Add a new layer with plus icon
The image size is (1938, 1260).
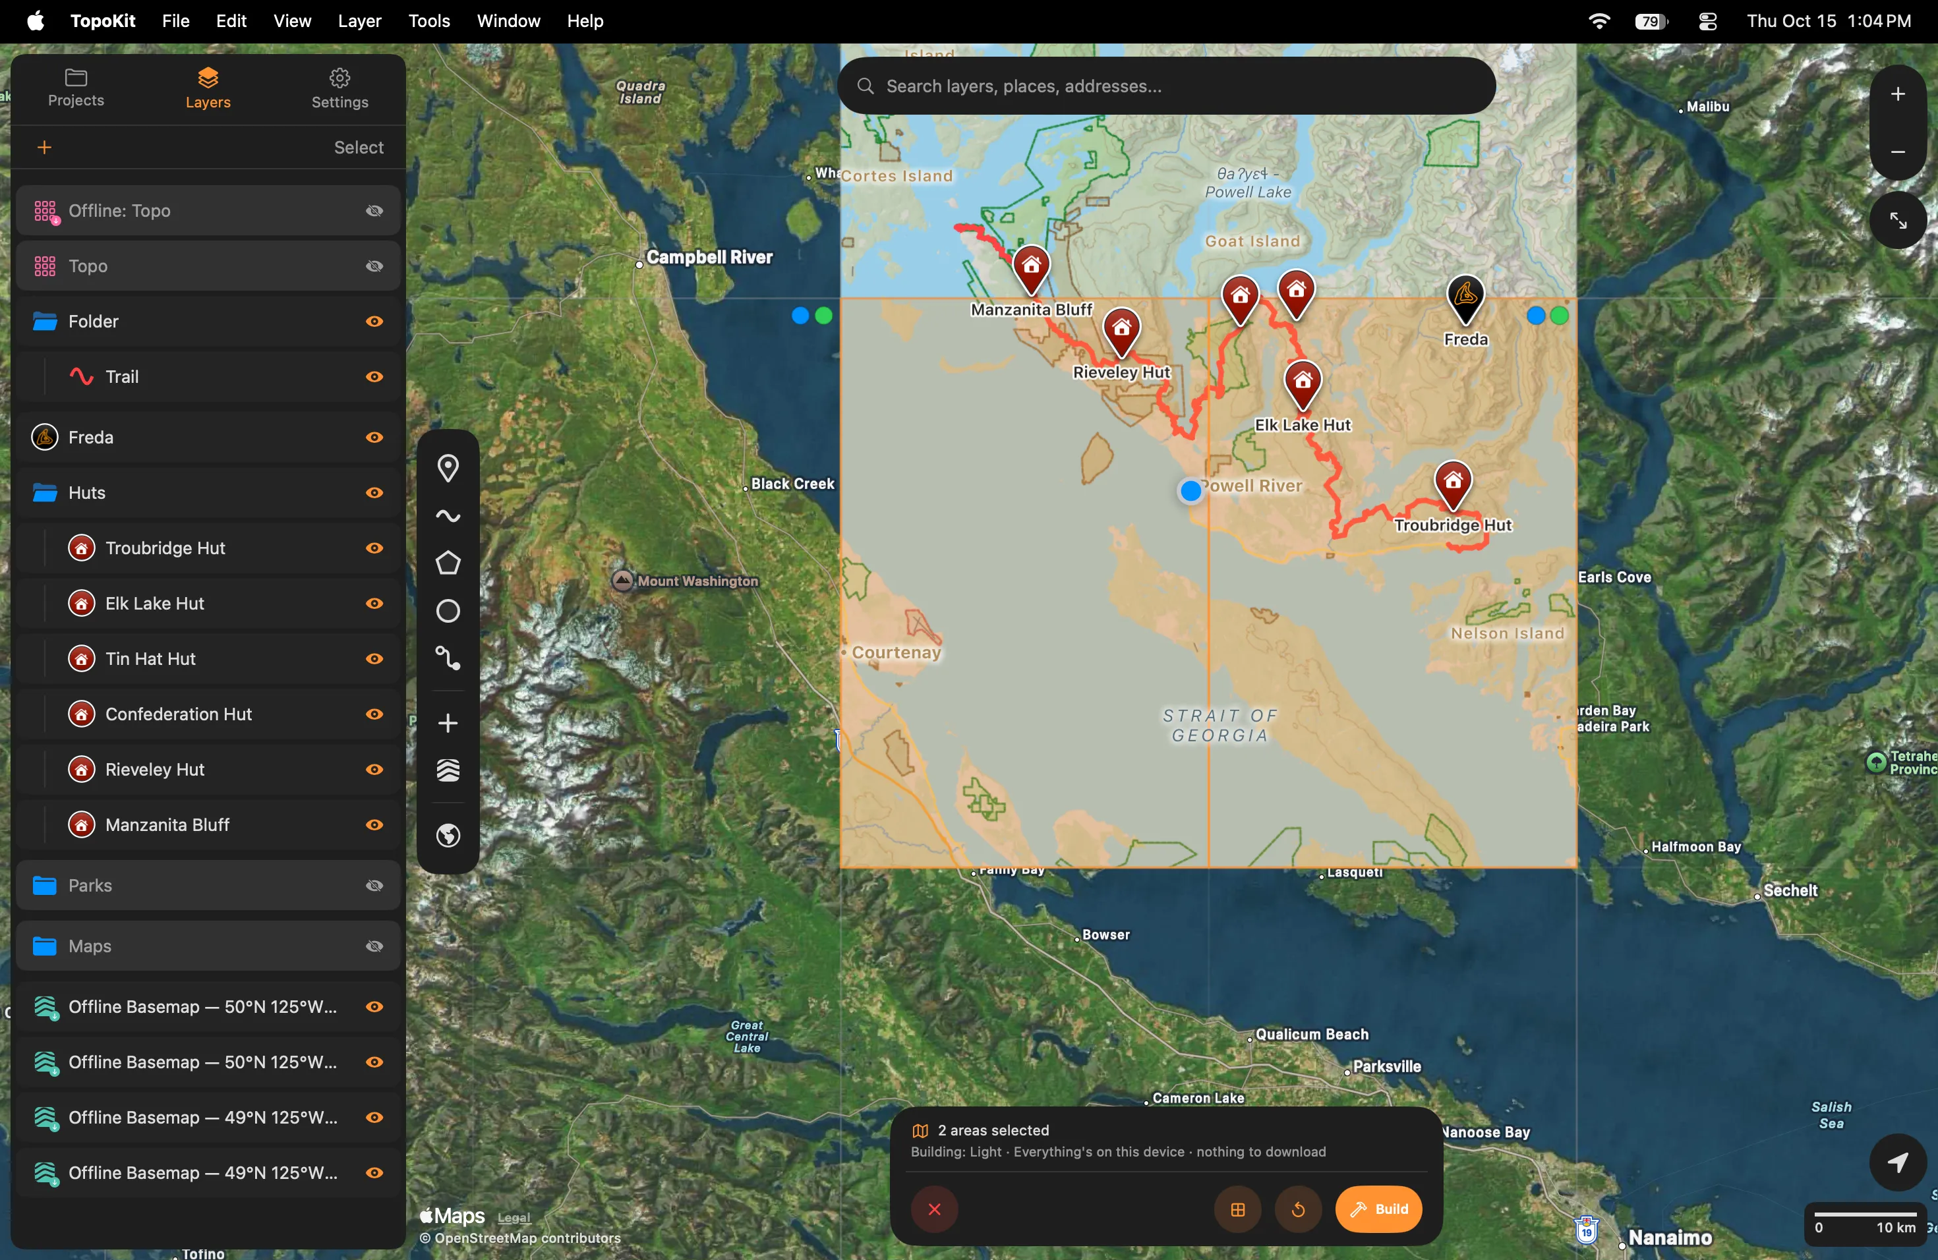[45, 148]
